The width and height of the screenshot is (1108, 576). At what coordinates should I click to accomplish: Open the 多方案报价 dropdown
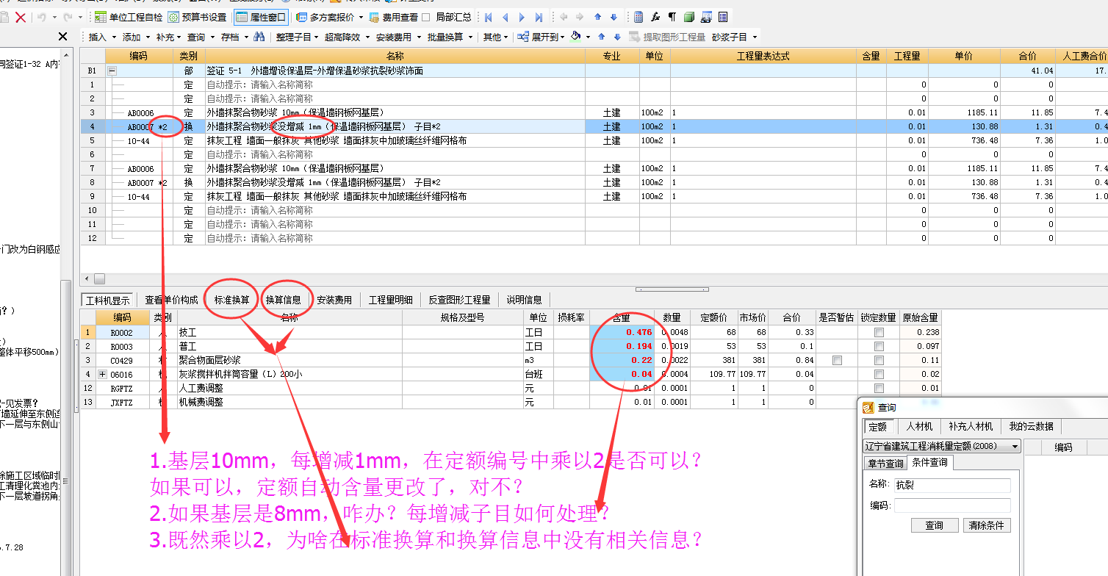[x=330, y=17]
